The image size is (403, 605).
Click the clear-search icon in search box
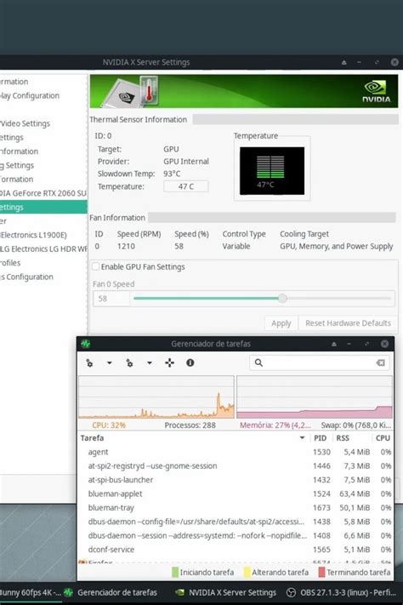[380, 362]
